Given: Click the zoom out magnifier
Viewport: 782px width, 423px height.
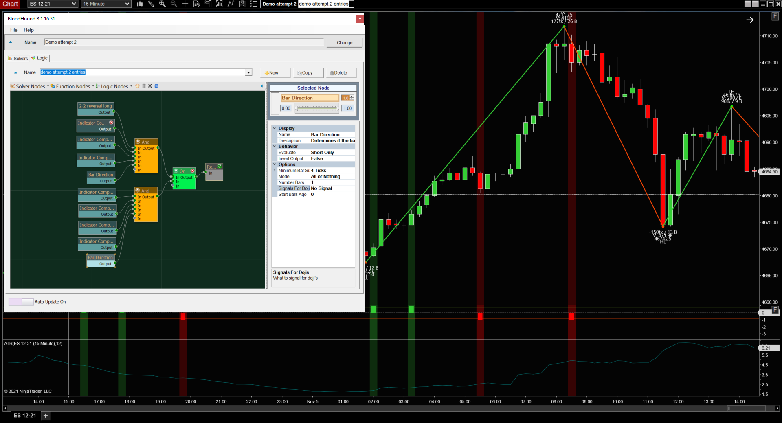Looking at the screenshot, I should pos(174,4).
